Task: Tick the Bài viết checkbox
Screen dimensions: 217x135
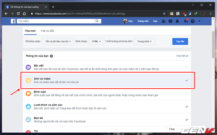Action: [187, 67]
